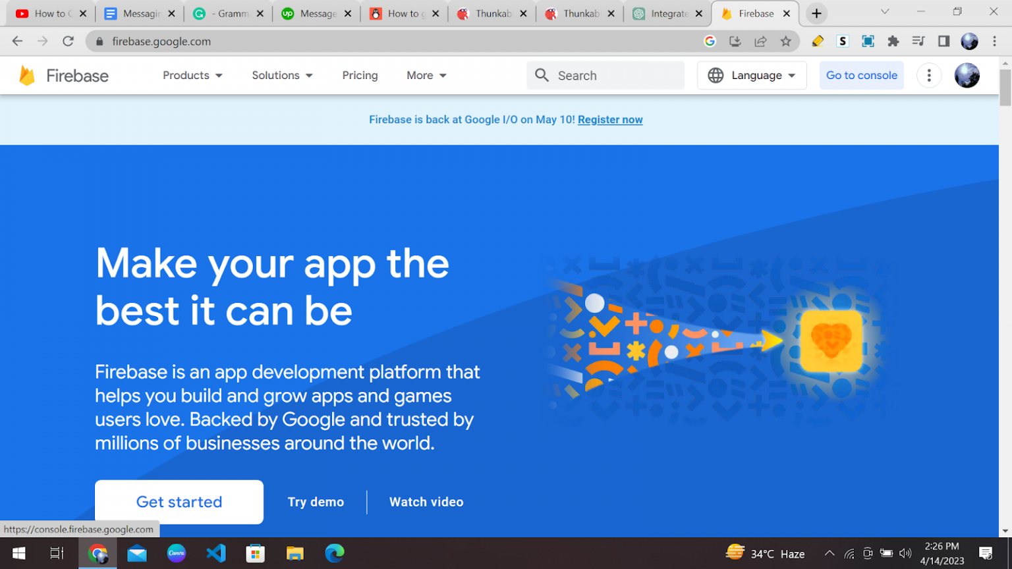Click the share icon in the address bar
Image resolution: width=1012 pixels, height=569 pixels.
[760, 41]
